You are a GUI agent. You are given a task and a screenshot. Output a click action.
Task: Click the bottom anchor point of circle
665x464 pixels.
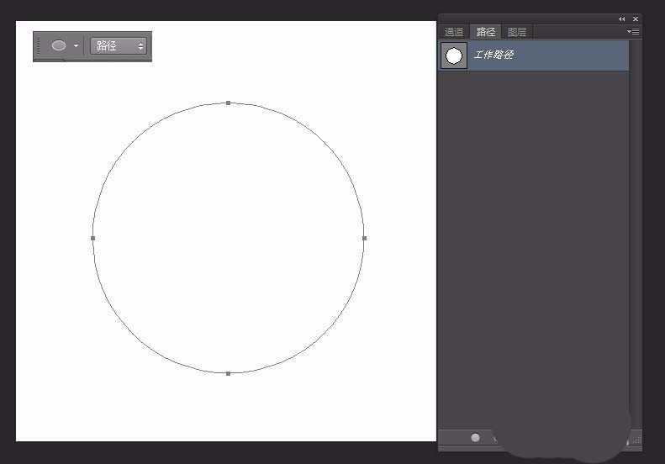click(229, 373)
